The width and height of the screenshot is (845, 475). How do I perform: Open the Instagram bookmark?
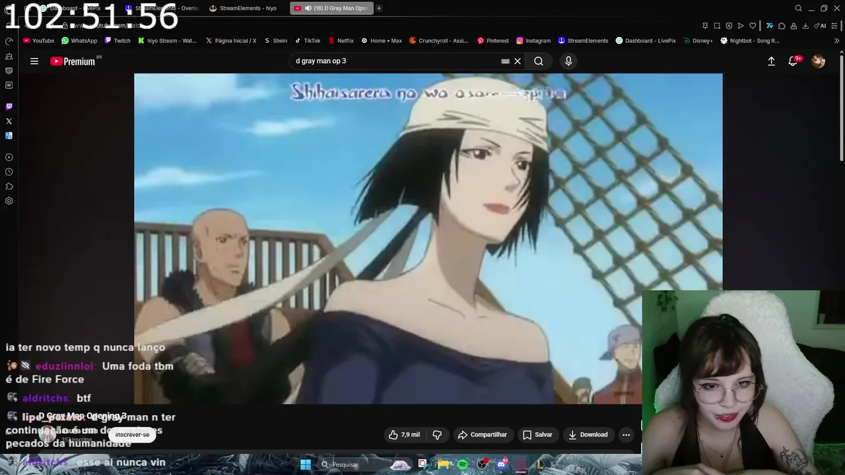click(533, 41)
